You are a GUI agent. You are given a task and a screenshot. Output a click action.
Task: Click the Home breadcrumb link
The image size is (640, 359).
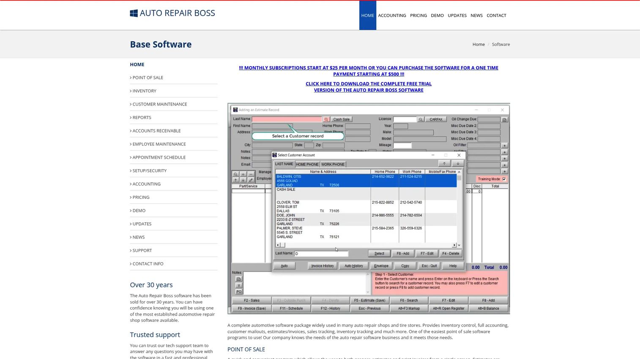pos(479,44)
